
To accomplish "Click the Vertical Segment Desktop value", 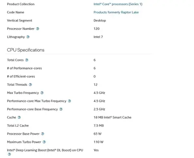I will tap(100, 21).
